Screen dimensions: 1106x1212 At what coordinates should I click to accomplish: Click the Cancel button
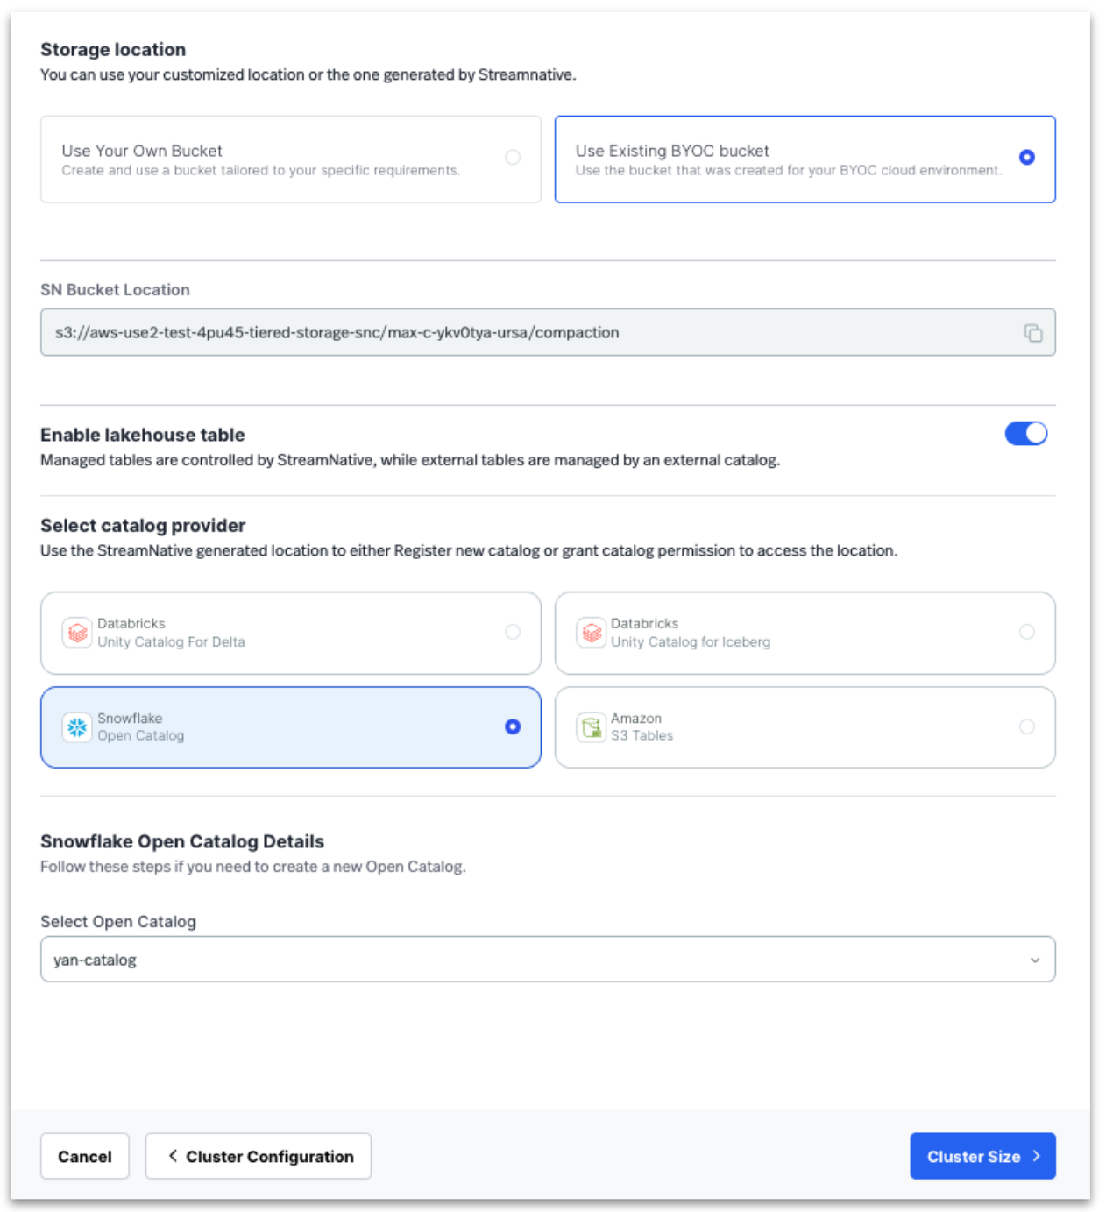tap(84, 1156)
